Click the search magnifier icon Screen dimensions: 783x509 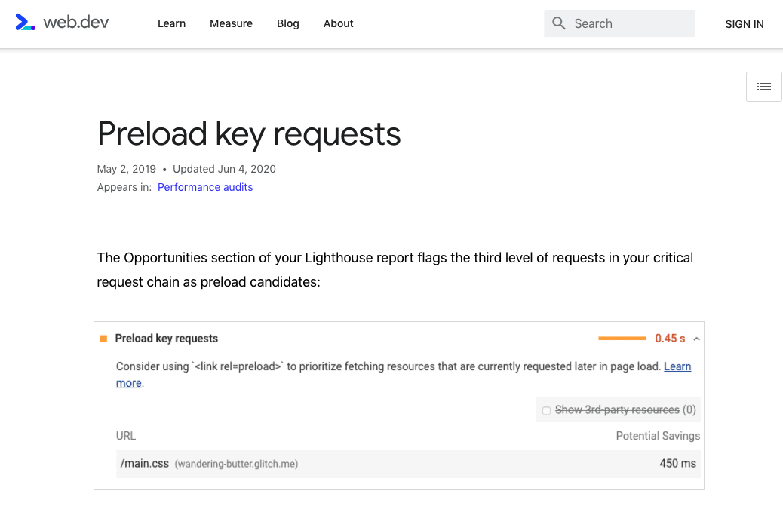[559, 23]
